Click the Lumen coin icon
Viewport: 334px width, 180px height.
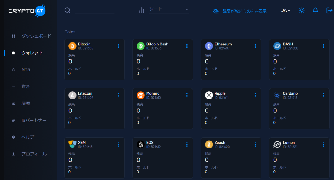(x=277, y=144)
